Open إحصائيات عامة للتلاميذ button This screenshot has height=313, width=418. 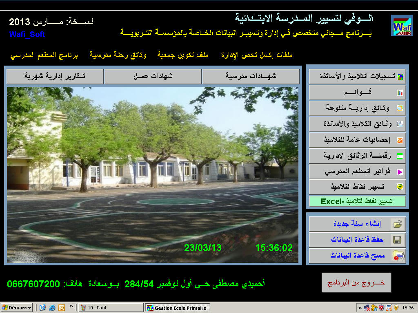click(x=357, y=140)
